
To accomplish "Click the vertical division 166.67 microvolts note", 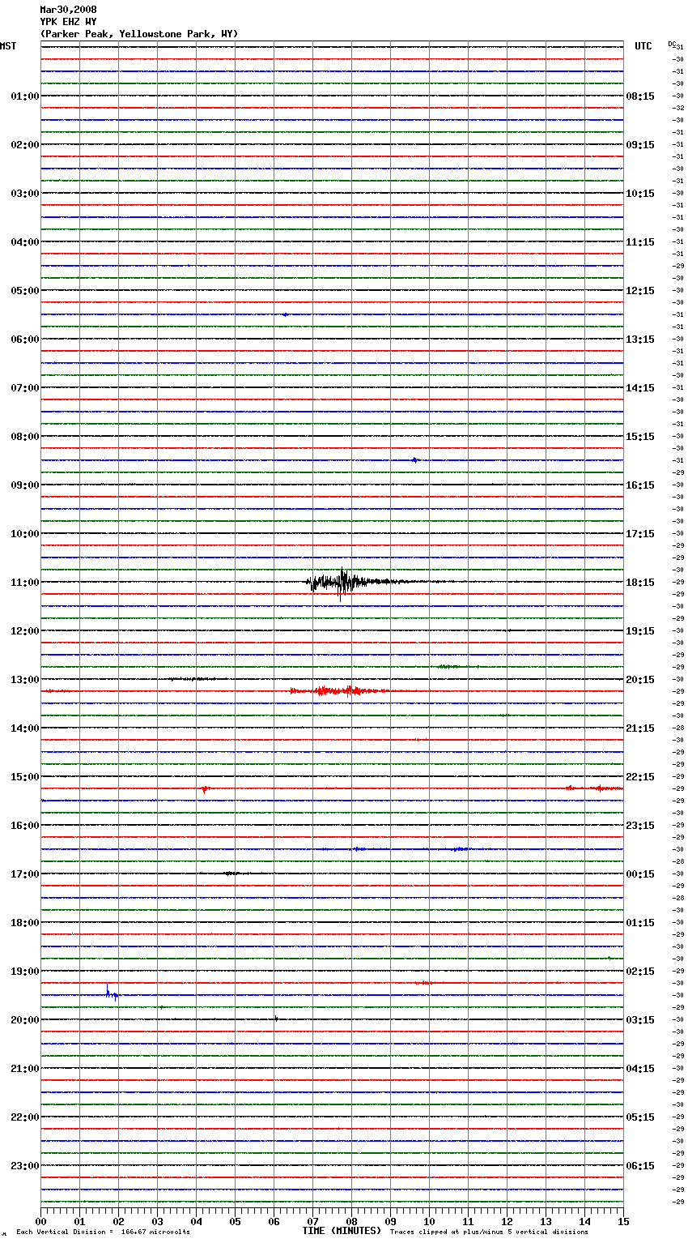I will tap(103, 1232).
